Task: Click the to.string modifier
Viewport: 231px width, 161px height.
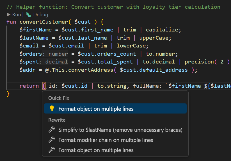Action: [x=112, y=86]
